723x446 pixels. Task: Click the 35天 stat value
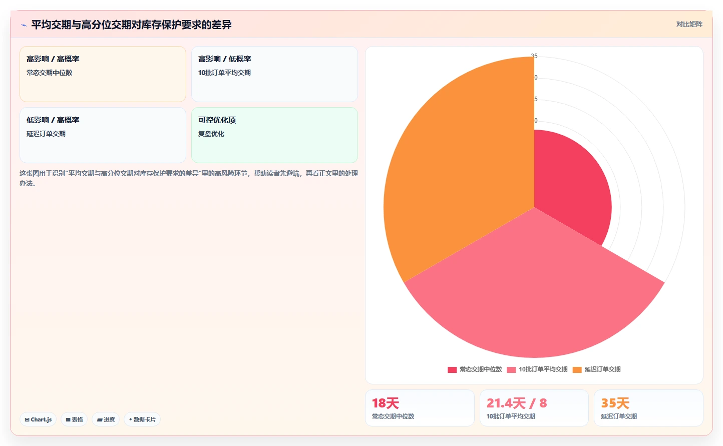(615, 403)
